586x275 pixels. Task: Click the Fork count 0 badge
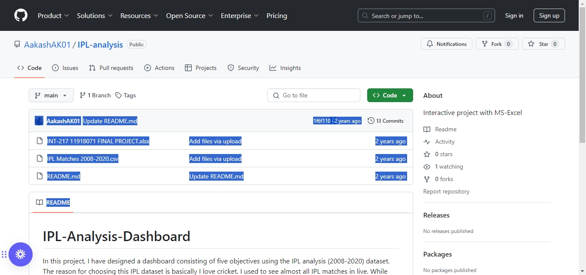point(508,44)
